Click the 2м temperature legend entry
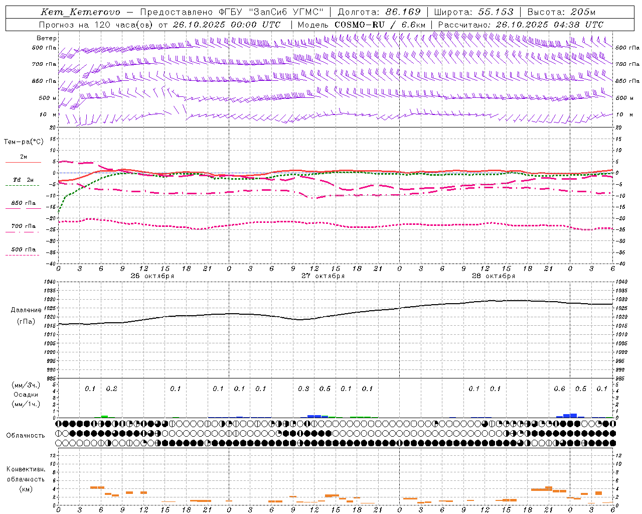 point(24,157)
